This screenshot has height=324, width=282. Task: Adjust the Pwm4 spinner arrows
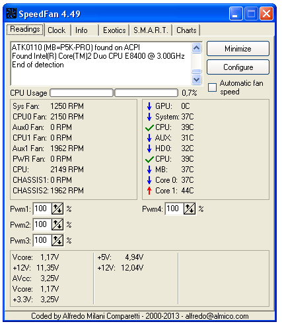coord(190,209)
